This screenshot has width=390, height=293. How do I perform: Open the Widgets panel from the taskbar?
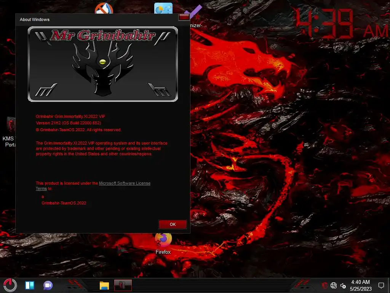click(x=30, y=285)
